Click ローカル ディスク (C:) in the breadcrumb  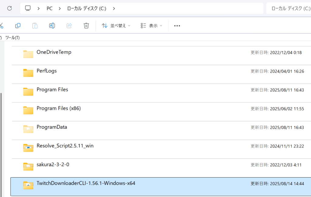pos(87,8)
